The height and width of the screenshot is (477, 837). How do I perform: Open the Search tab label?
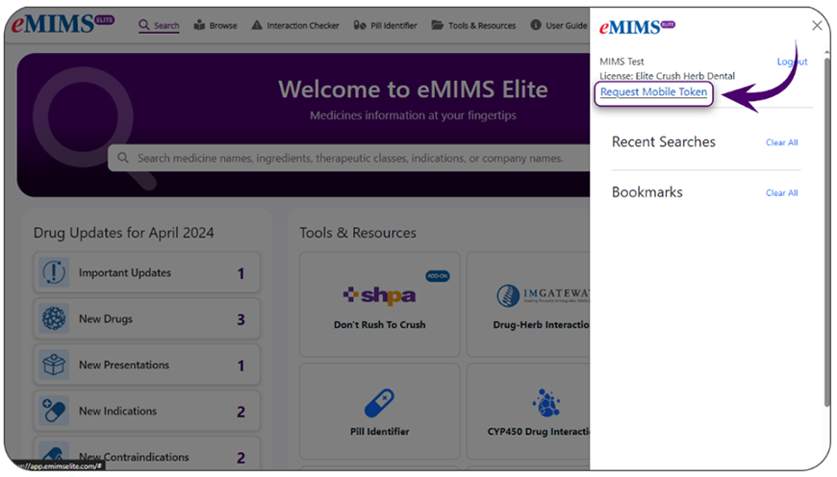[x=166, y=26]
